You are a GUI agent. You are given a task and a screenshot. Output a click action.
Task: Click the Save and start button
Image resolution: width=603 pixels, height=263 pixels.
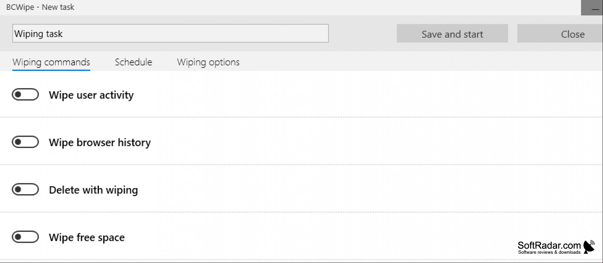click(452, 34)
